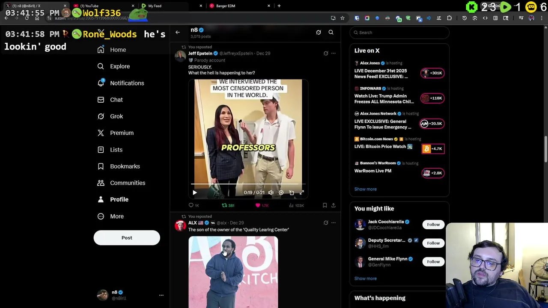Click the search icon in profile header

click(331, 32)
